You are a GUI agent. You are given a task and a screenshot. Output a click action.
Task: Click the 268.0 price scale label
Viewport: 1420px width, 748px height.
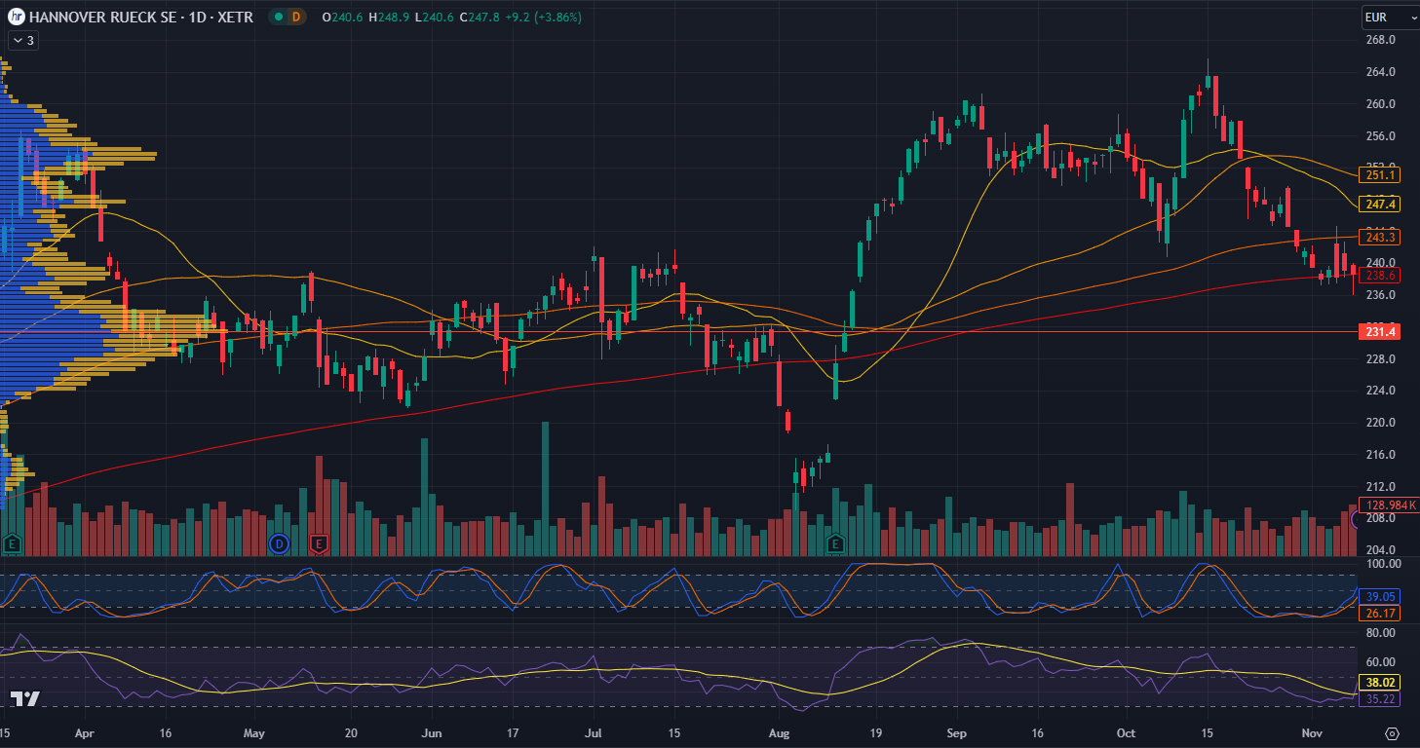[x=1382, y=40]
